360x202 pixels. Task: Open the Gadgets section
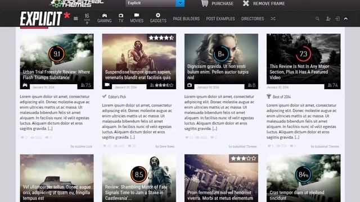coord(158,18)
